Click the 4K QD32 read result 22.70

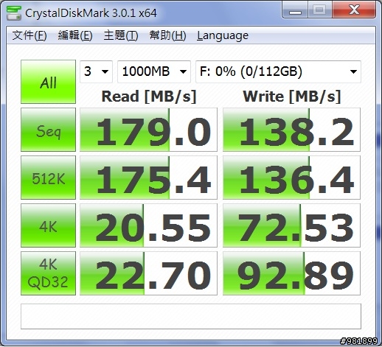click(x=148, y=273)
